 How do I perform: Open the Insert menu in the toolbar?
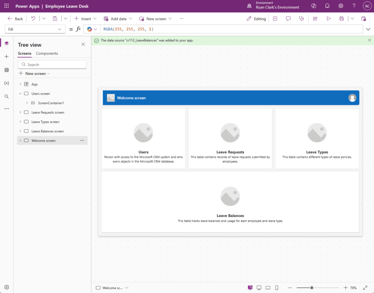pyautogui.click(x=85, y=19)
